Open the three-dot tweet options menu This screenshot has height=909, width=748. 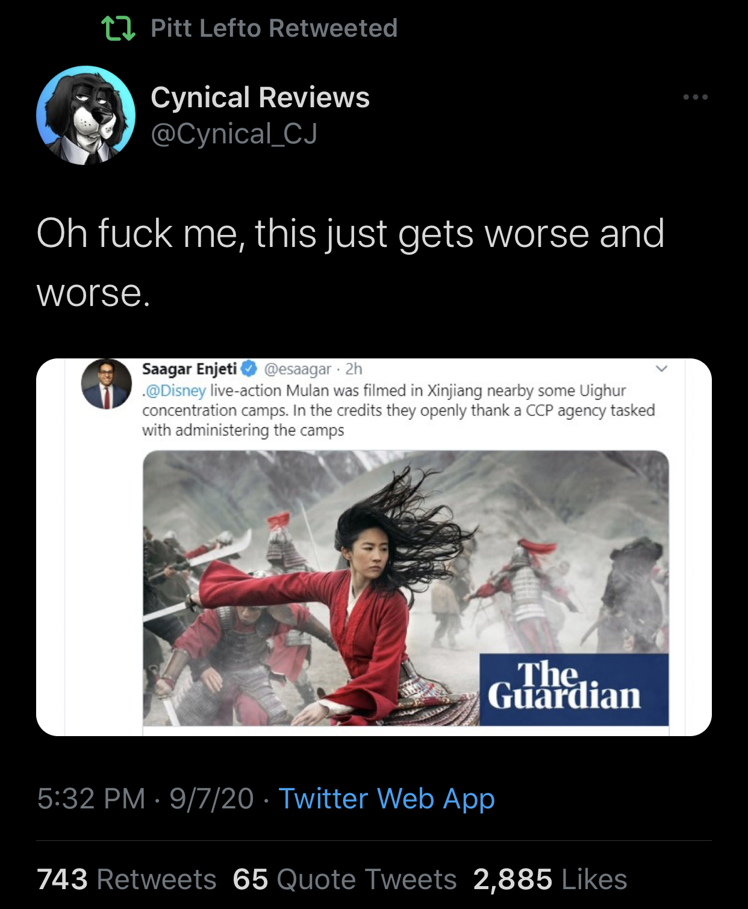695,97
